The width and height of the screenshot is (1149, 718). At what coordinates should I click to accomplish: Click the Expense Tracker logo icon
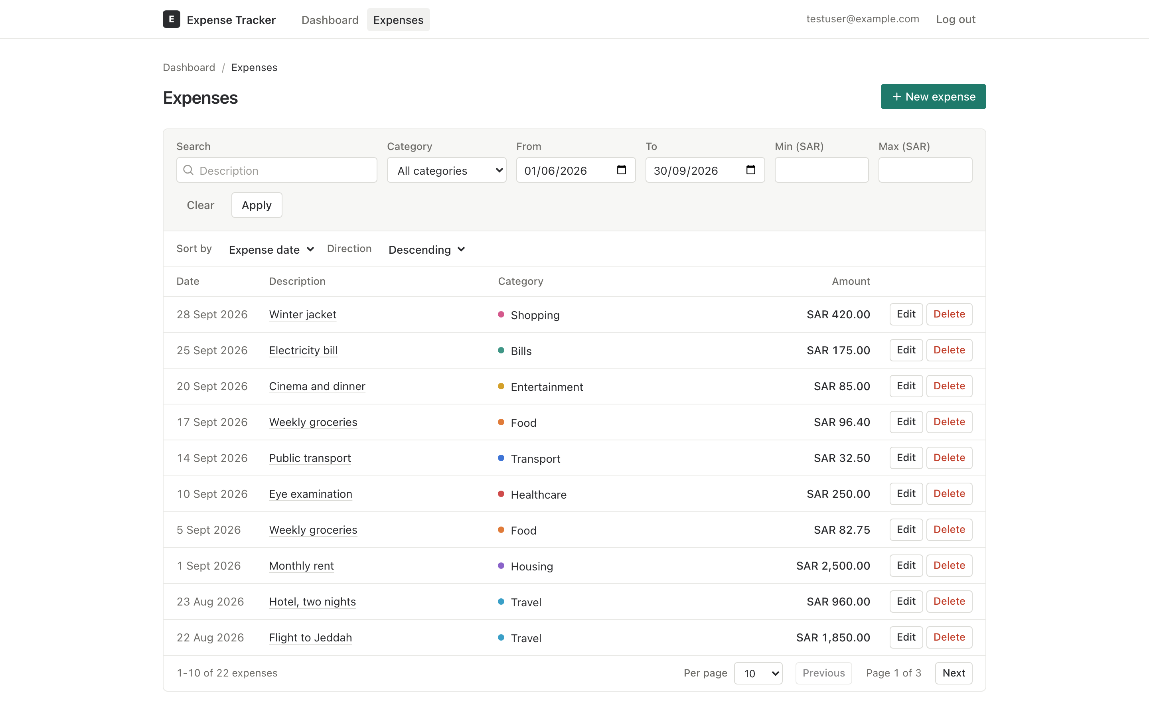click(x=172, y=20)
